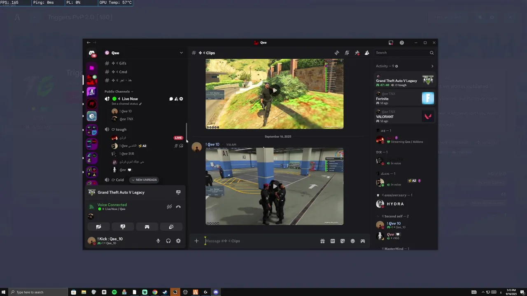527x296 pixels.
Task: Open apps launcher icon in message bar
Action: pos(363,241)
